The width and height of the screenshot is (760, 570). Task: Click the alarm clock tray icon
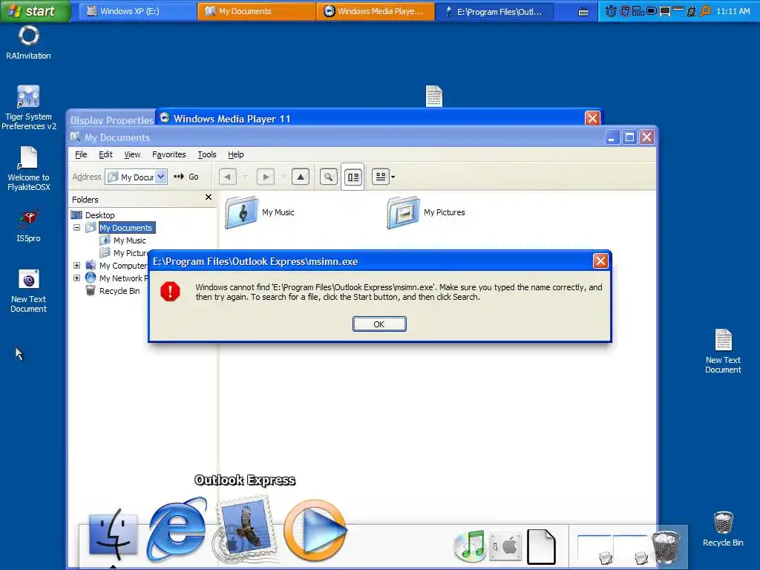pyautogui.click(x=611, y=10)
